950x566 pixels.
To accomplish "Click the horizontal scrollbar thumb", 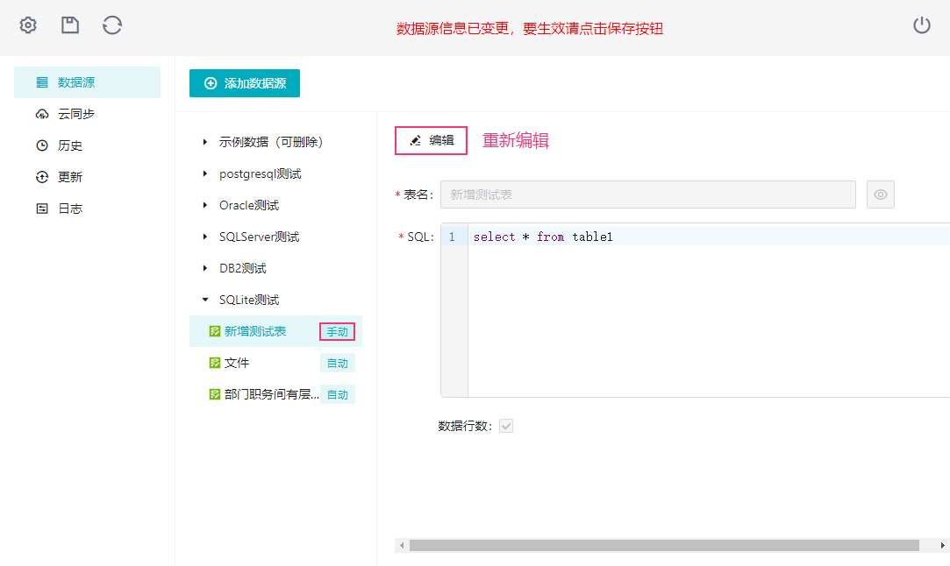I will pos(664,546).
